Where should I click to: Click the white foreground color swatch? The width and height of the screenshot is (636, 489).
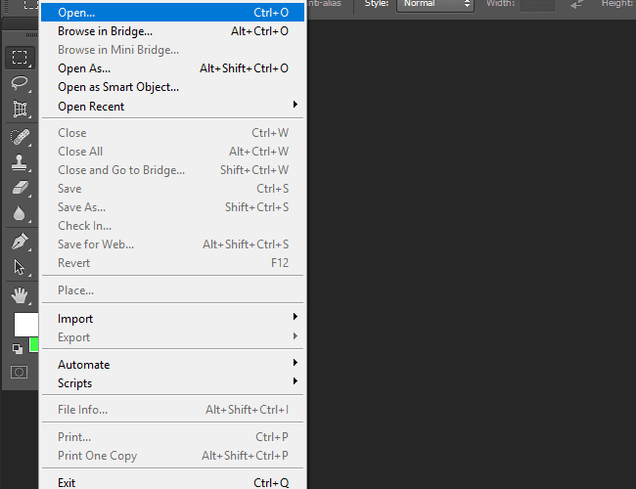pyautogui.click(x=26, y=325)
